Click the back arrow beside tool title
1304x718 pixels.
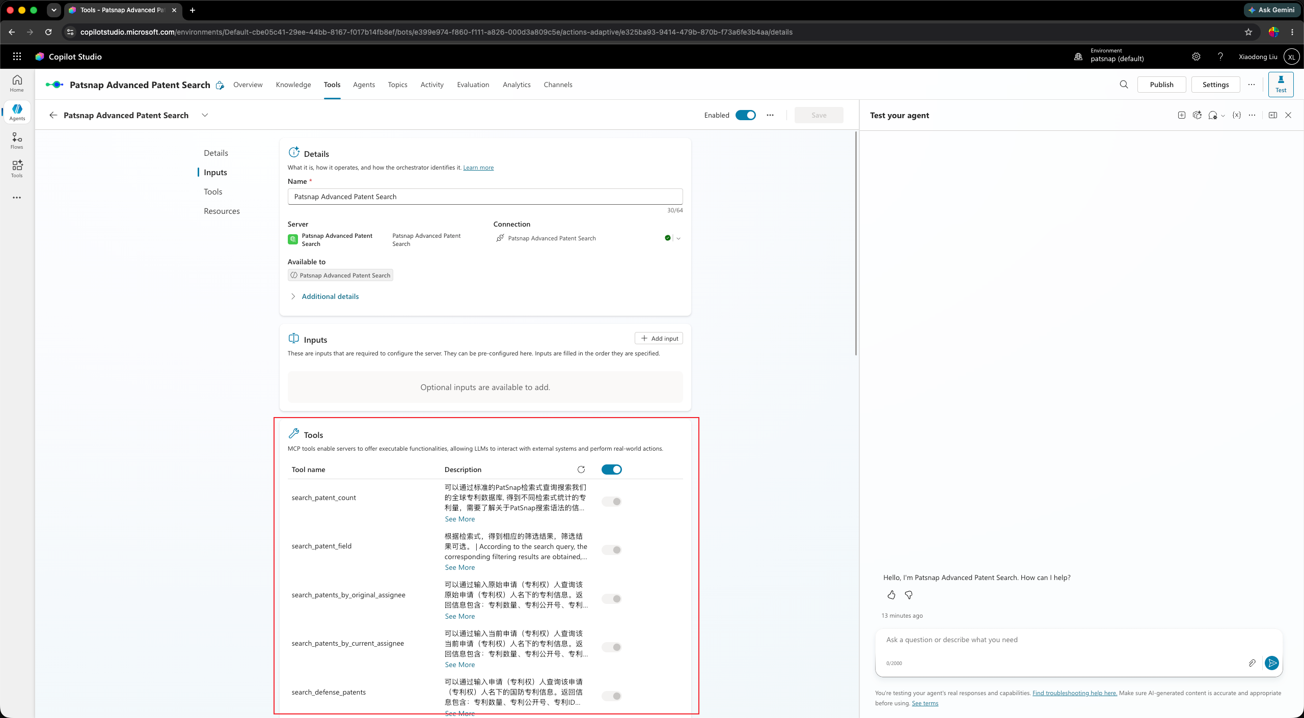(53, 115)
